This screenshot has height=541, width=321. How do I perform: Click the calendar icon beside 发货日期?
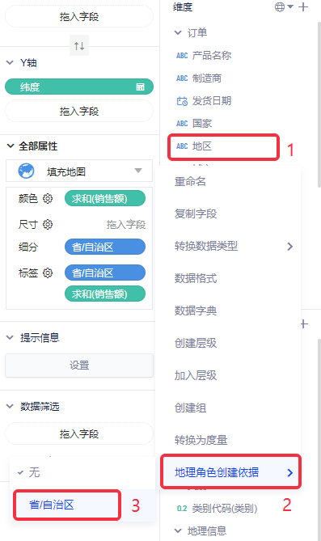point(182,101)
